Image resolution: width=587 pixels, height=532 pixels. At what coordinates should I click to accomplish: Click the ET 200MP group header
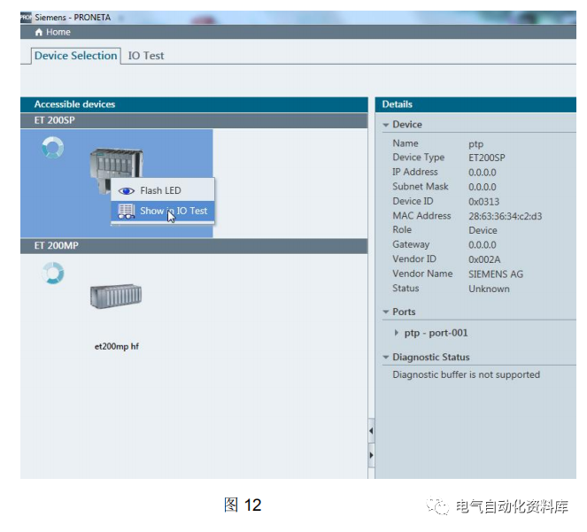point(194,246)
